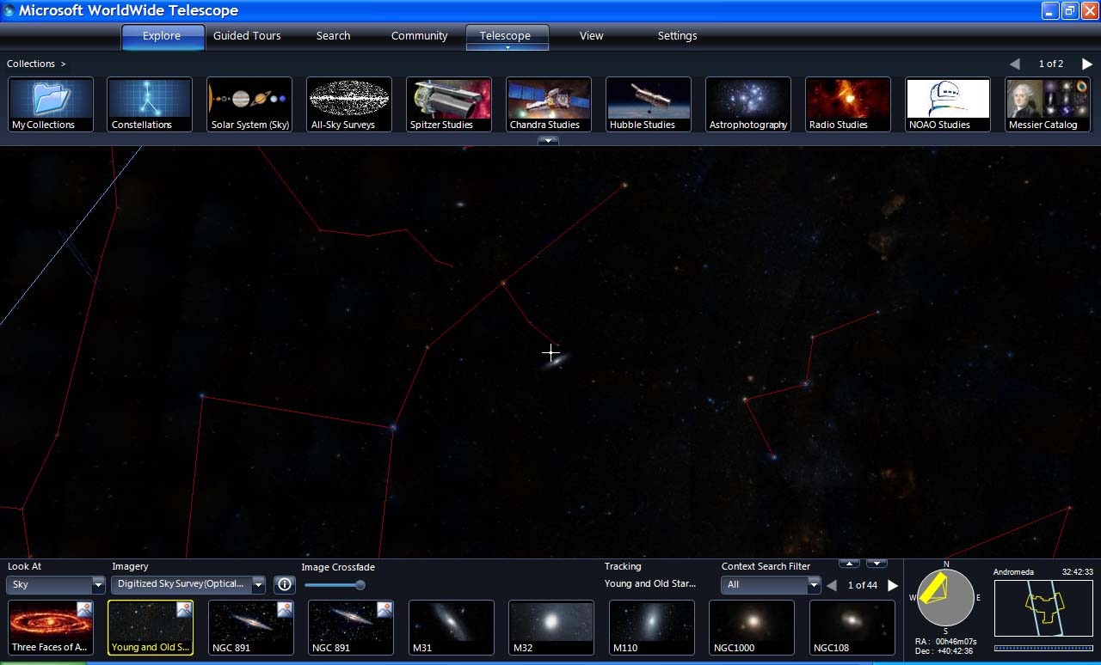
Task: Open the Community tab
Action: [x=419, y=36]
